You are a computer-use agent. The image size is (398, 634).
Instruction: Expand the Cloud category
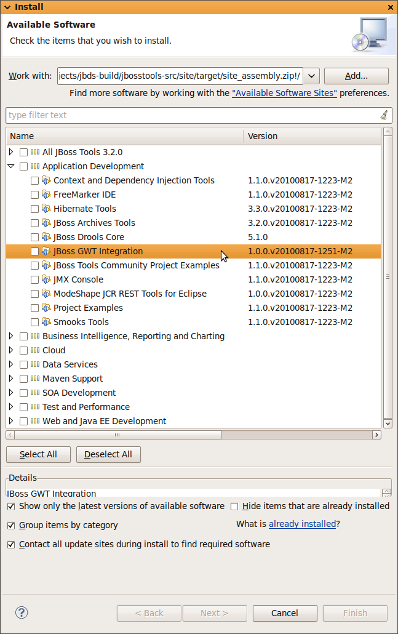[11, 350]
